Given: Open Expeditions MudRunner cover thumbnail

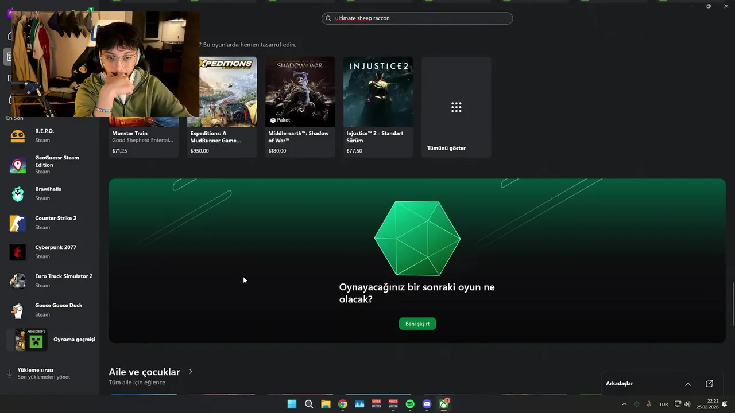Looking at the screenshot, I should click(222, 92).
